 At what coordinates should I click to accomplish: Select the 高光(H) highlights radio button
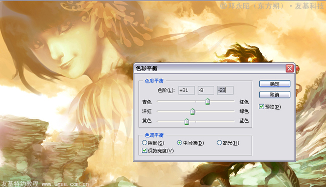pyautogui.click(x=219, y=143)
